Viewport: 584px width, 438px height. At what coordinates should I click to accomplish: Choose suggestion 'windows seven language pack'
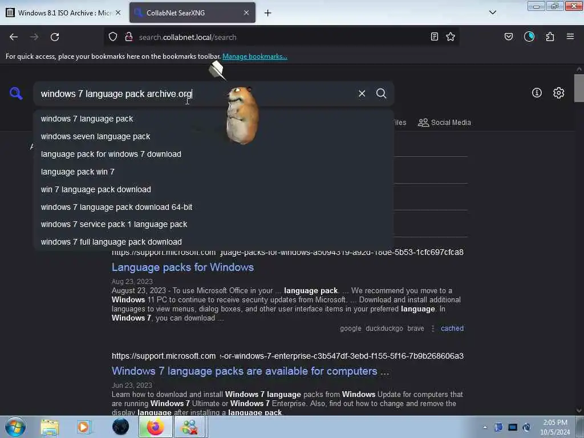click(x=213, y=136)
